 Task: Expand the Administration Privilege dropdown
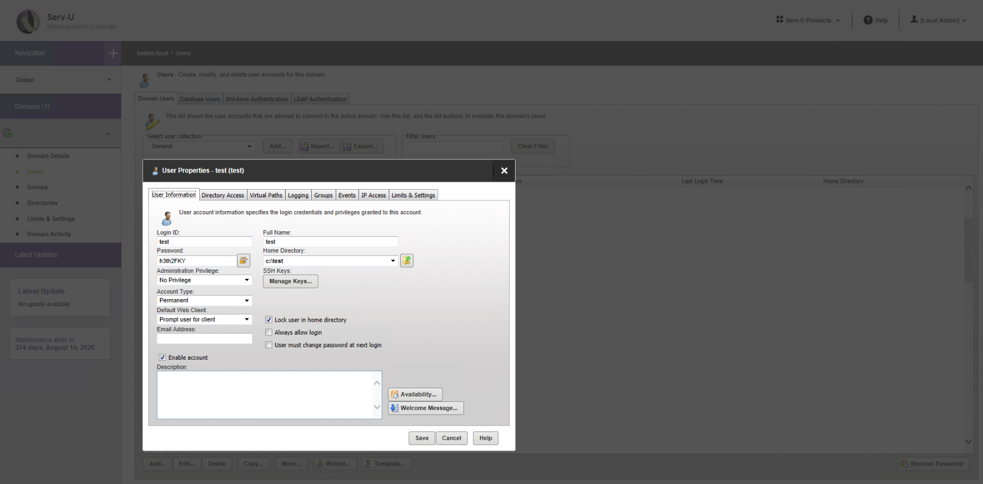246,280
